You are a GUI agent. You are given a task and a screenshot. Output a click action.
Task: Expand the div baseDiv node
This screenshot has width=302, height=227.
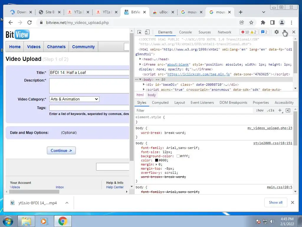144,85
